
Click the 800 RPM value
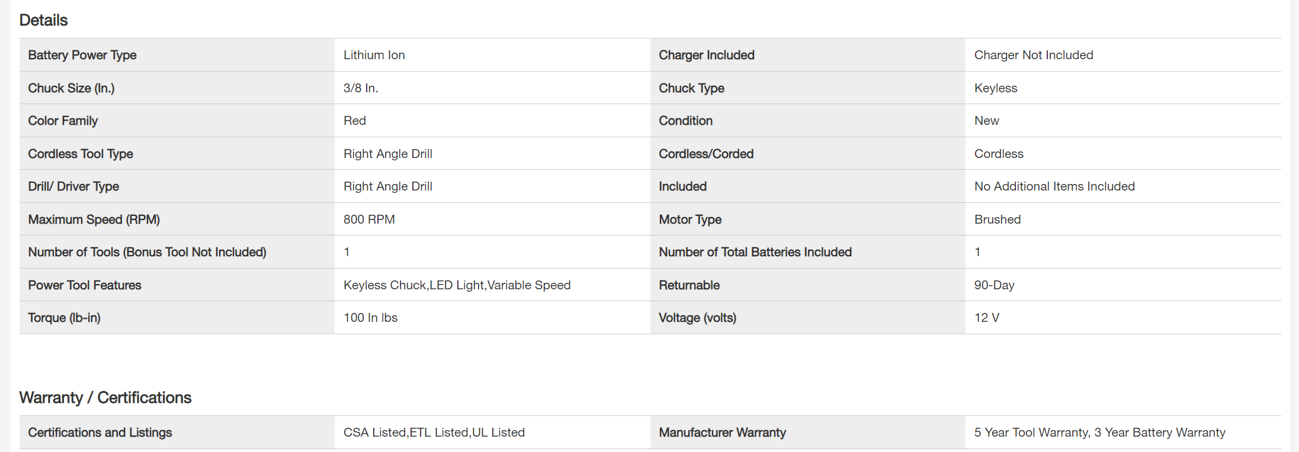(368, 219)
